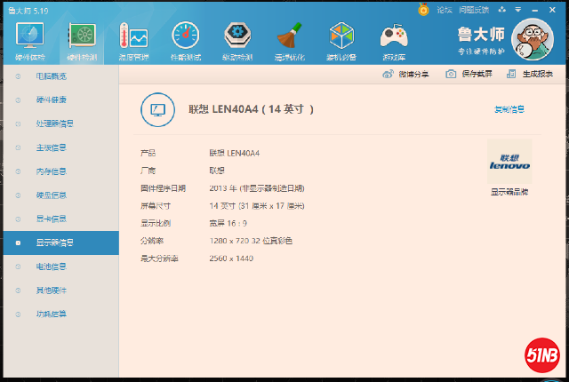The image size is (569, 382).
Task: Open 游戏库 gamepad icon
Action: tap(393, 37)
